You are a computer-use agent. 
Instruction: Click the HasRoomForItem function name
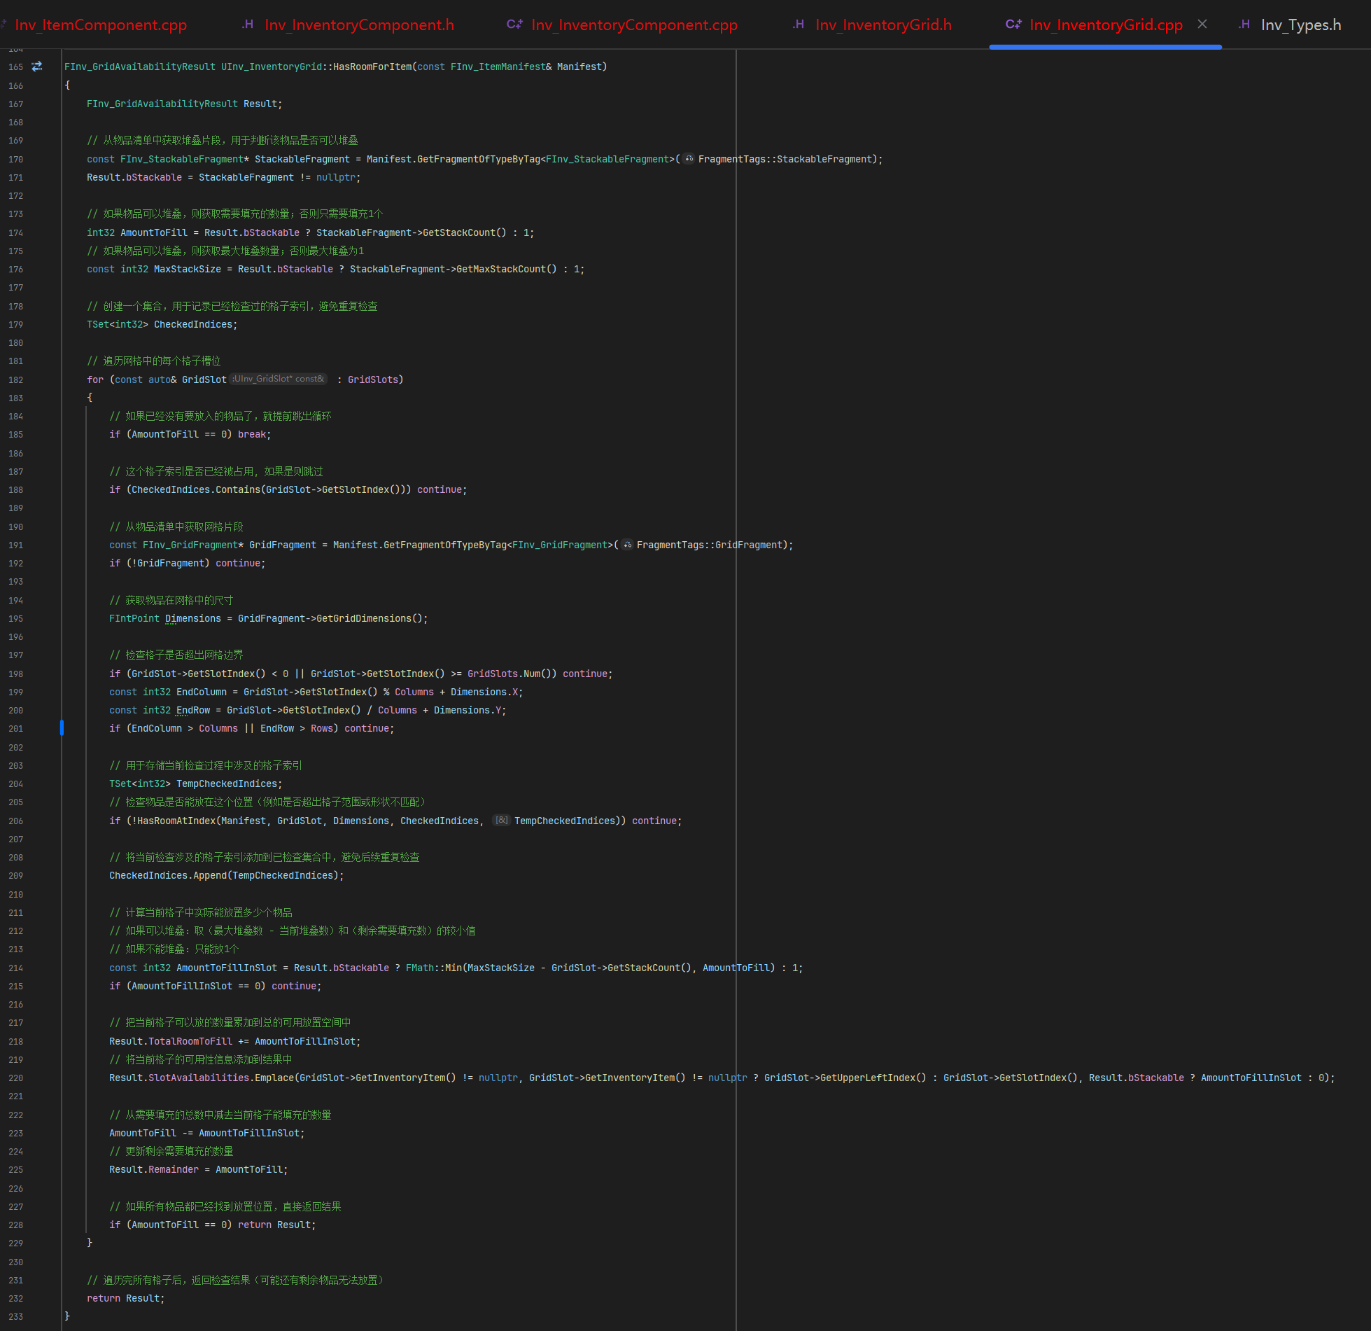[x=372, y=67]
